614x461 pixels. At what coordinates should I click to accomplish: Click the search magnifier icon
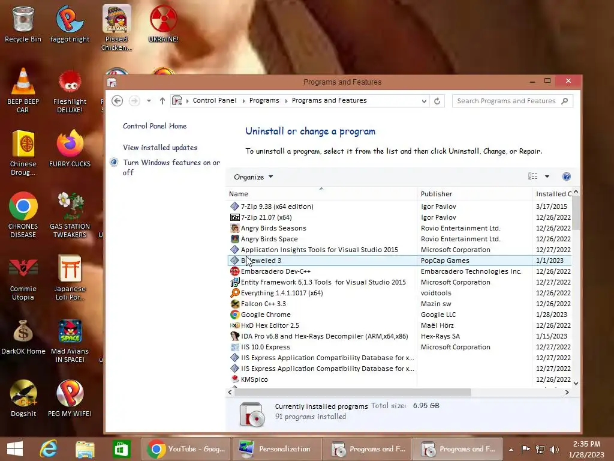tap(564, 101)
